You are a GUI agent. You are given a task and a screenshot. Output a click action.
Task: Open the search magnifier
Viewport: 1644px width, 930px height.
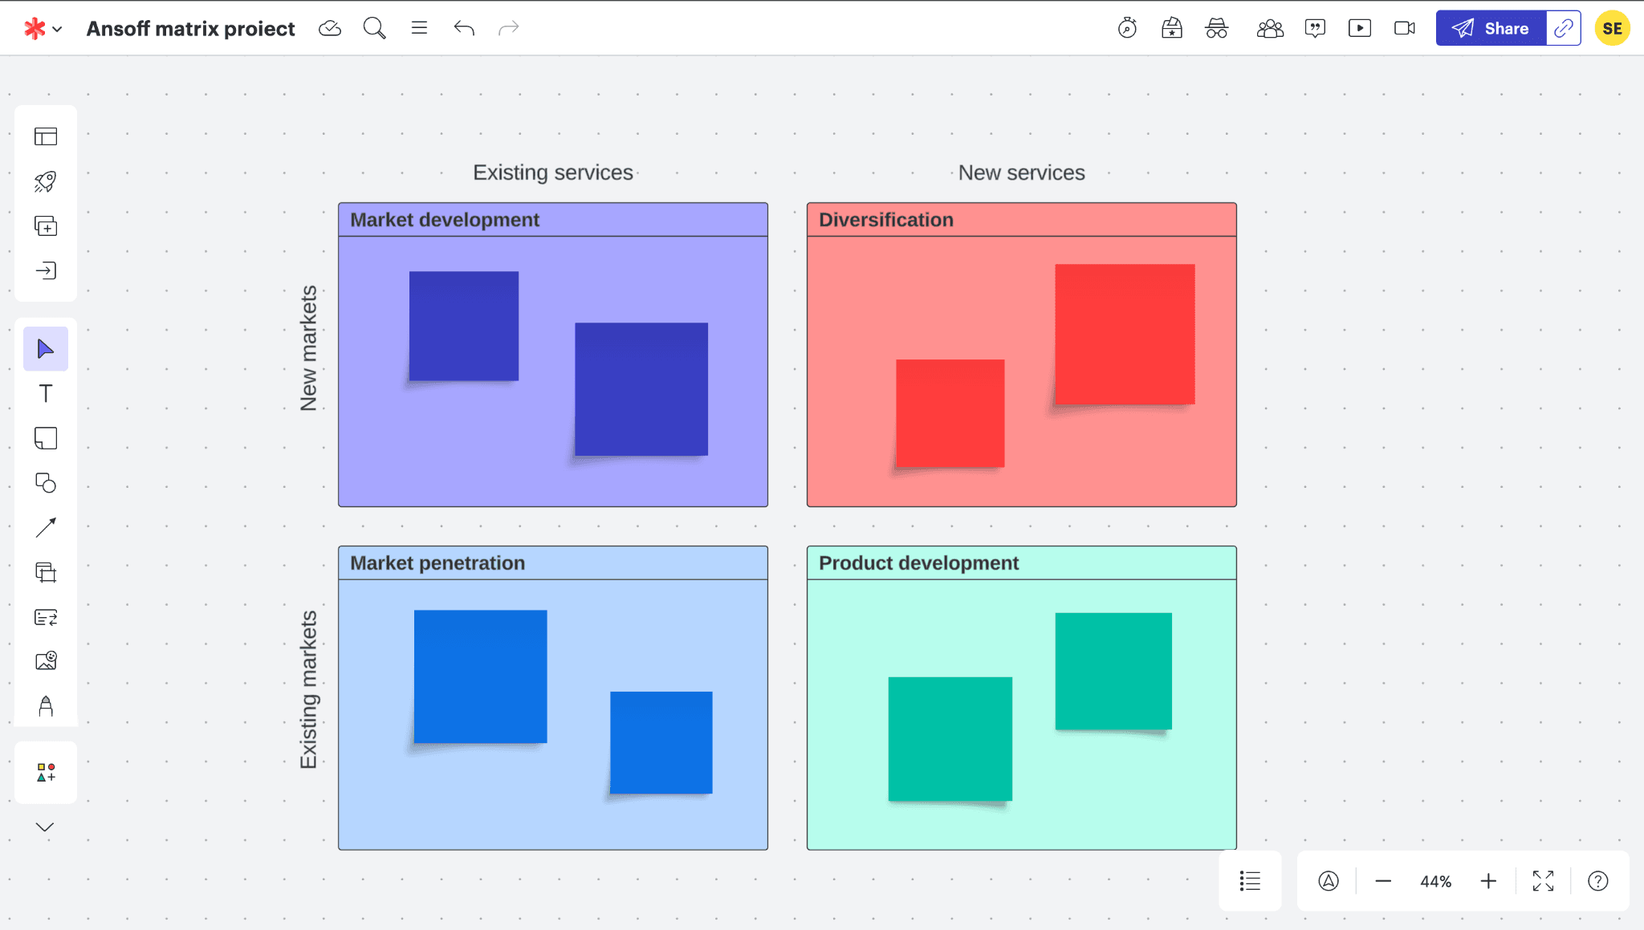click(374, 29)
